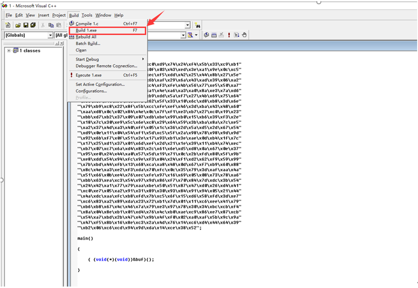Click the main() line in code
This screenshot has height=288, width=418.
pyautogui.click(x=85, y=238)
